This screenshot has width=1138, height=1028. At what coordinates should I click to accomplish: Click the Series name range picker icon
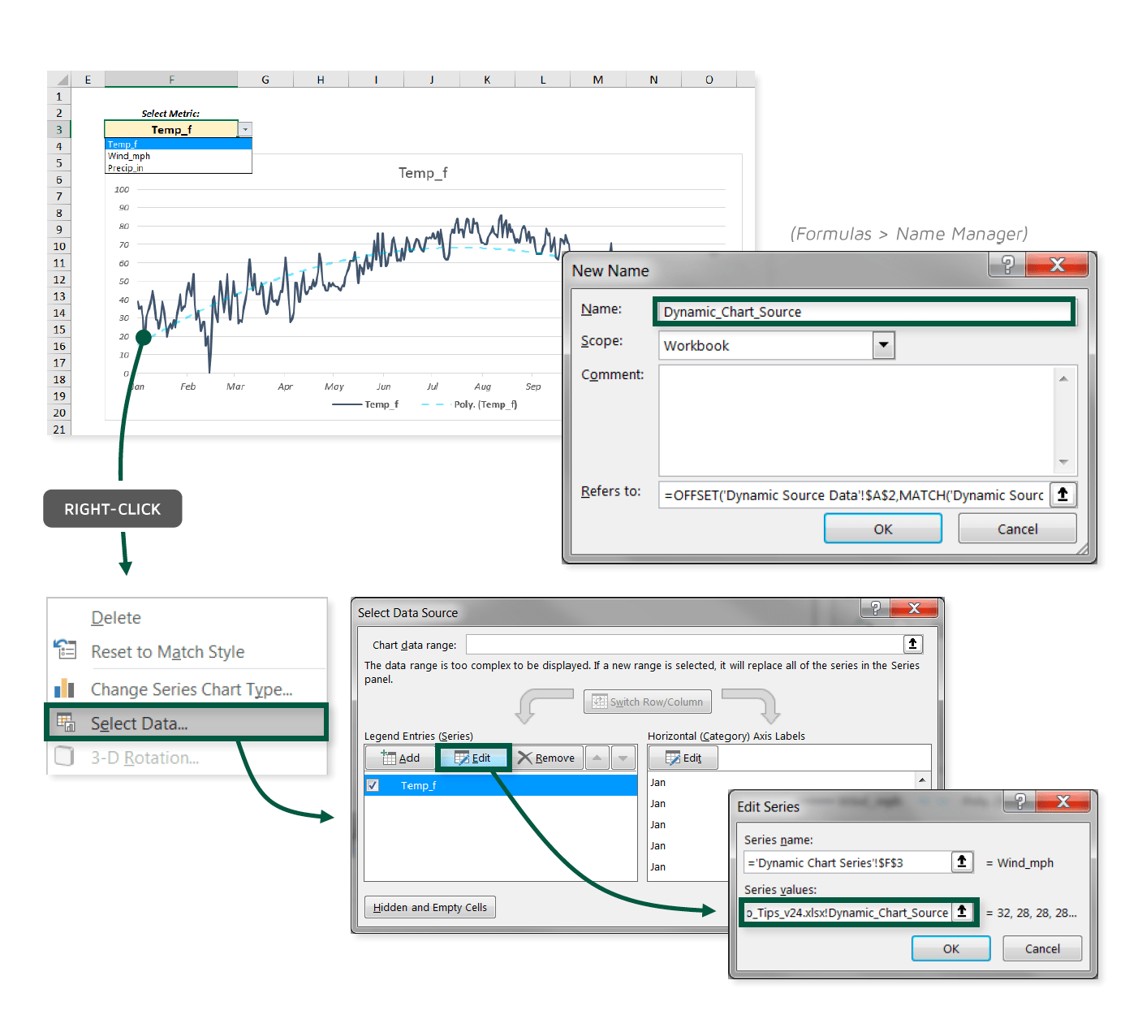point(962,862)
